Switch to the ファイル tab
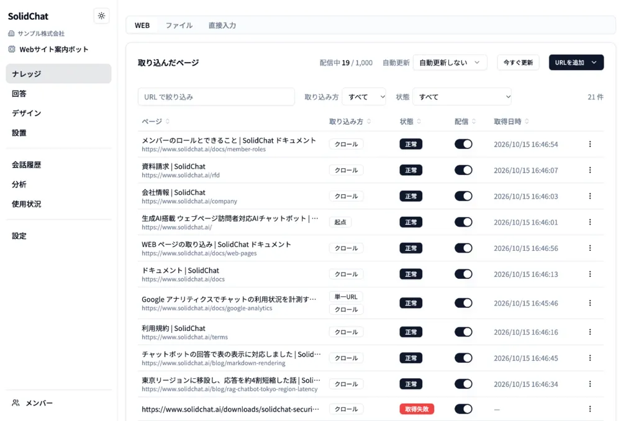621x421 pixels. click(x=179, y=25)
